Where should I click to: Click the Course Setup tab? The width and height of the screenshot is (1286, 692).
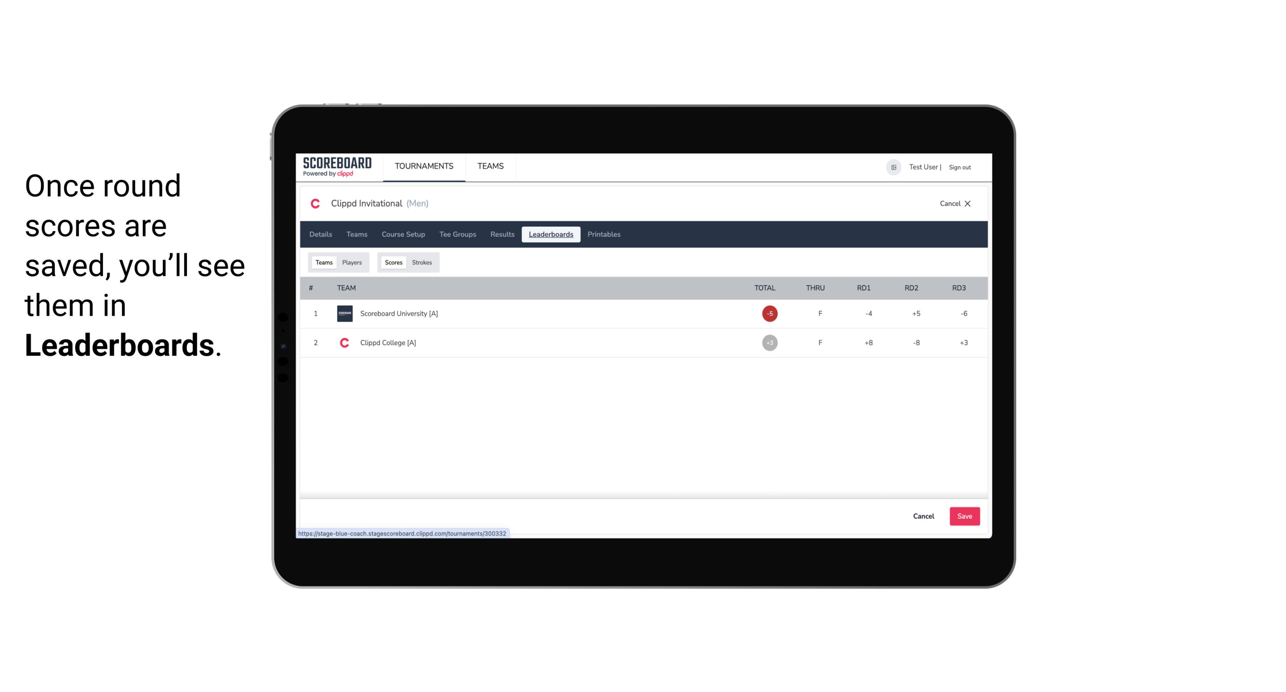coord(403,234)
